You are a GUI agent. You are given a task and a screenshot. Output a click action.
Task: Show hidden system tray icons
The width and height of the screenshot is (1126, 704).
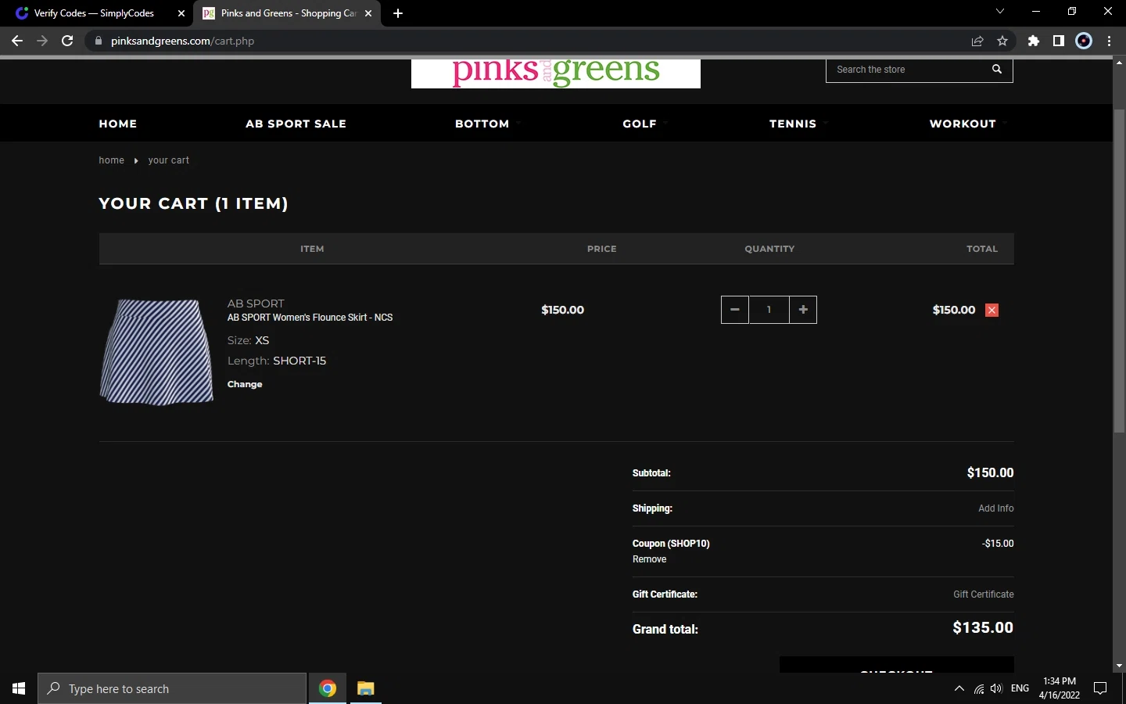(x=959, y=688)
